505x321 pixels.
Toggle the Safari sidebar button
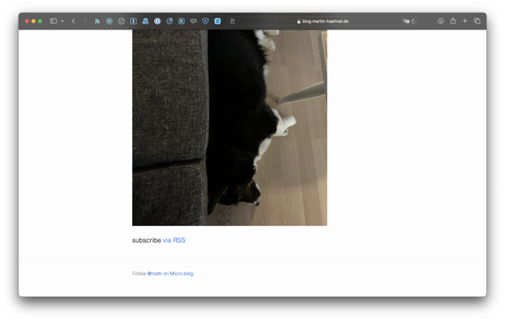53,21
